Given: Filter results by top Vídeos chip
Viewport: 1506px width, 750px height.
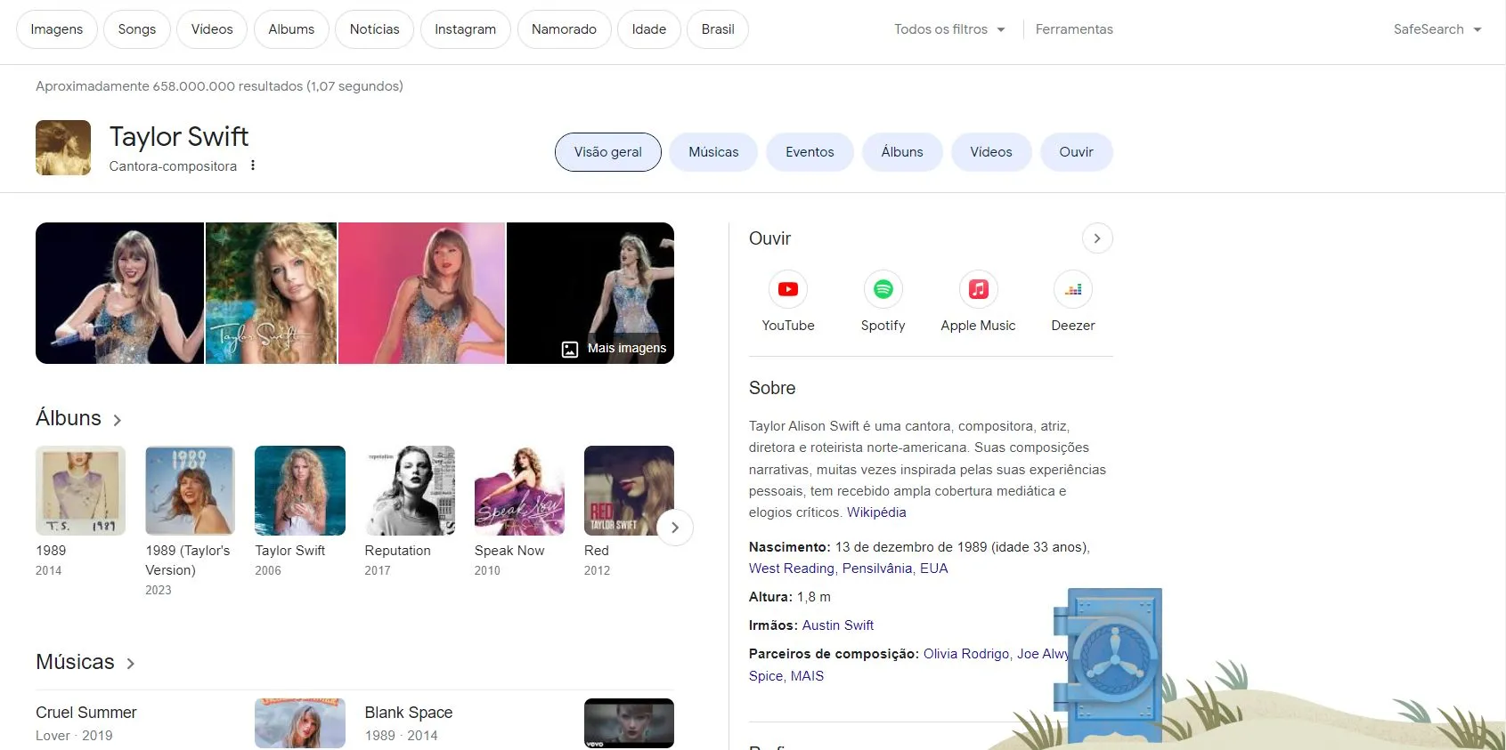Looking at the screenshot, I should (212, 29).
